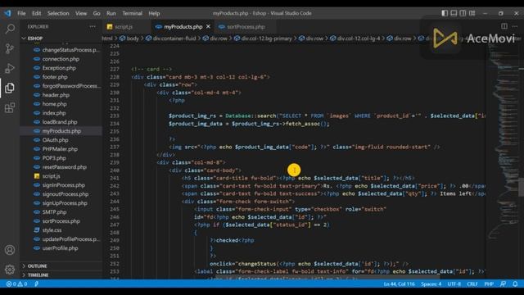
Task: Select the myProducts.php editor tab
Action: [x=183, y=26]
